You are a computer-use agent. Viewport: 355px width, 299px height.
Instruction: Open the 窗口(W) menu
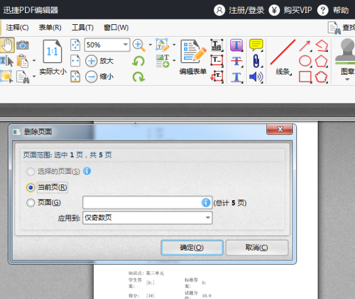(116, 28)
